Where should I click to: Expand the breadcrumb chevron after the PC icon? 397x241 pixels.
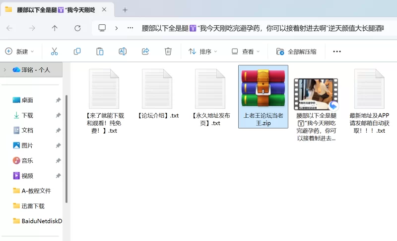(117, 28)
